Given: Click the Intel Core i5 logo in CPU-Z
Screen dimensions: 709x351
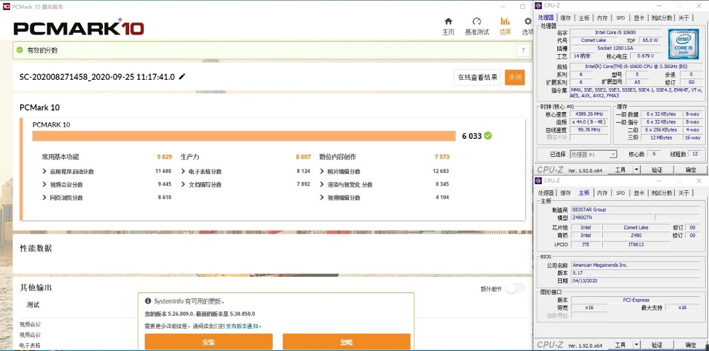Looking at the screenshot, I should (683, 44).
